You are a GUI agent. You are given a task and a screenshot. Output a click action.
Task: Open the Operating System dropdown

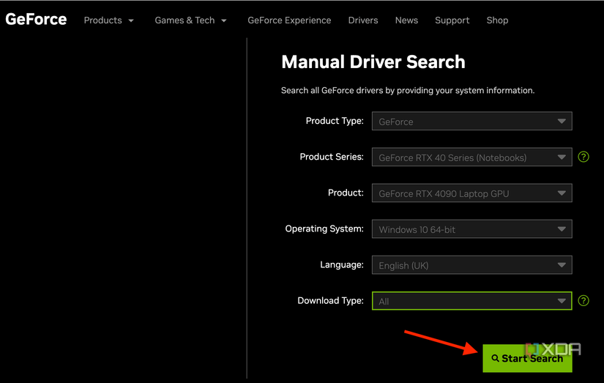point(472,229)
